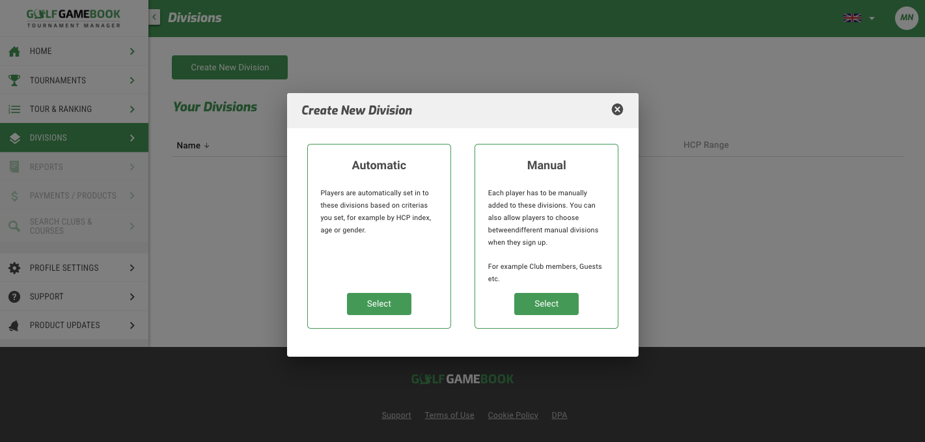
Task: Click the Create New Division button
Action: [229, 67]
